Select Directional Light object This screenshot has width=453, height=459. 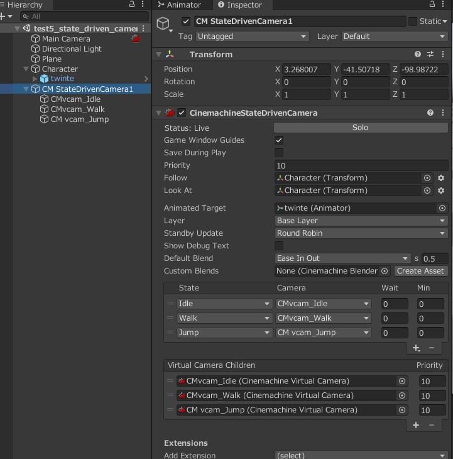pos(72,48)
